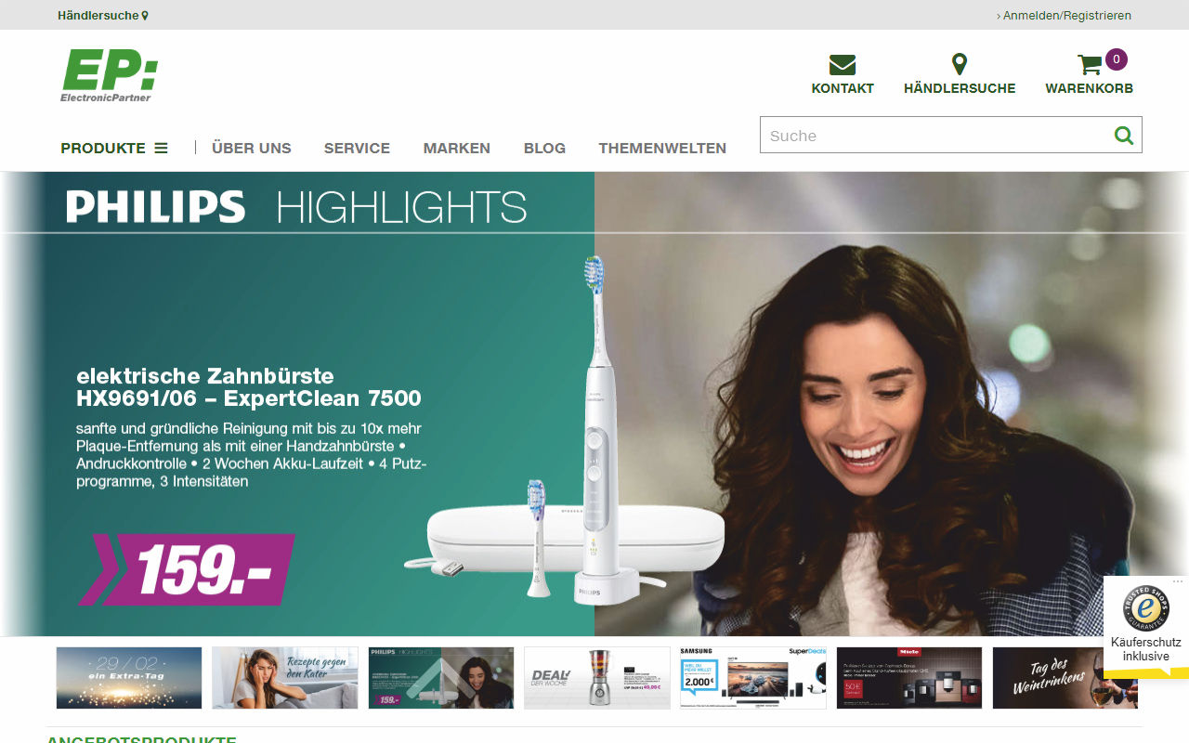
Task: Click the 159.- price tag
Action: pos(188,569)
